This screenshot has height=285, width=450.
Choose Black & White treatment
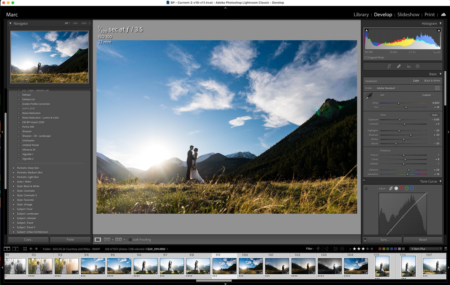[x=432, y=81]
